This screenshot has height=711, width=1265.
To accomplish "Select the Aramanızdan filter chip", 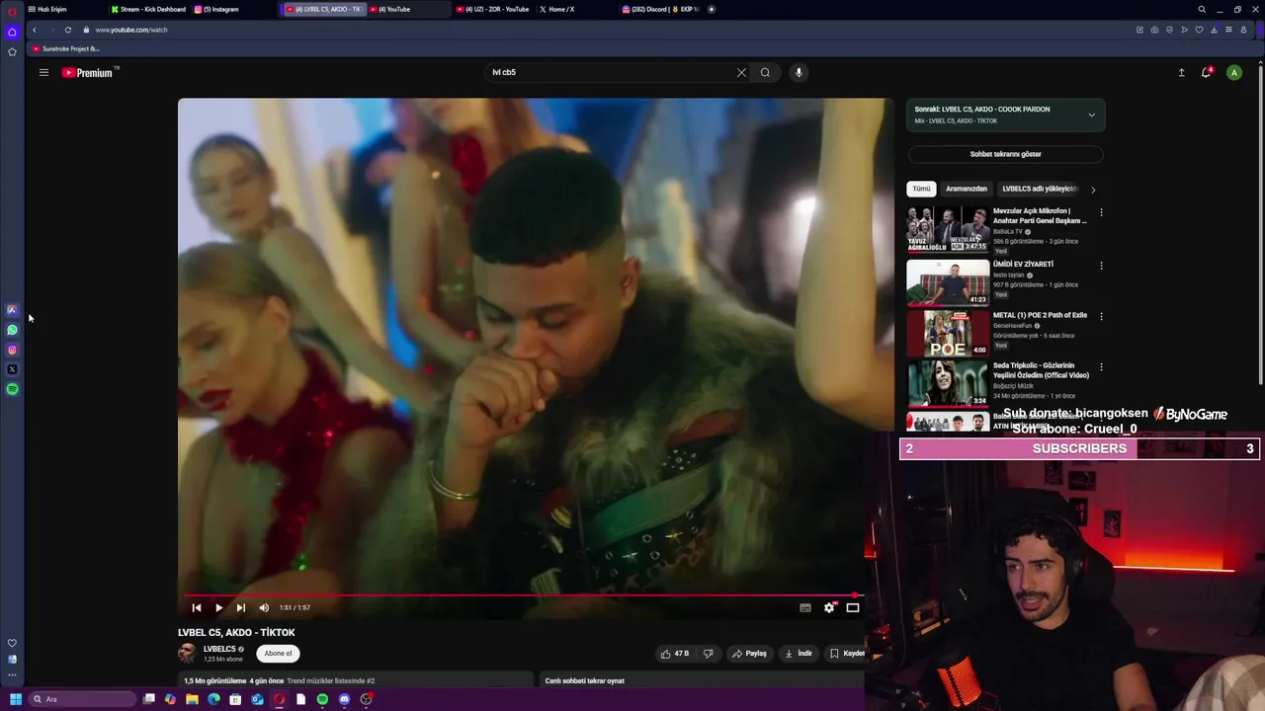I will tap(966, 189).
